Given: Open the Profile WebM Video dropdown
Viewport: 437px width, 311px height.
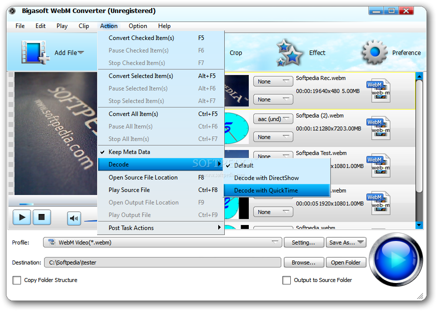Looking at the screenshot, I should [163, 242].
